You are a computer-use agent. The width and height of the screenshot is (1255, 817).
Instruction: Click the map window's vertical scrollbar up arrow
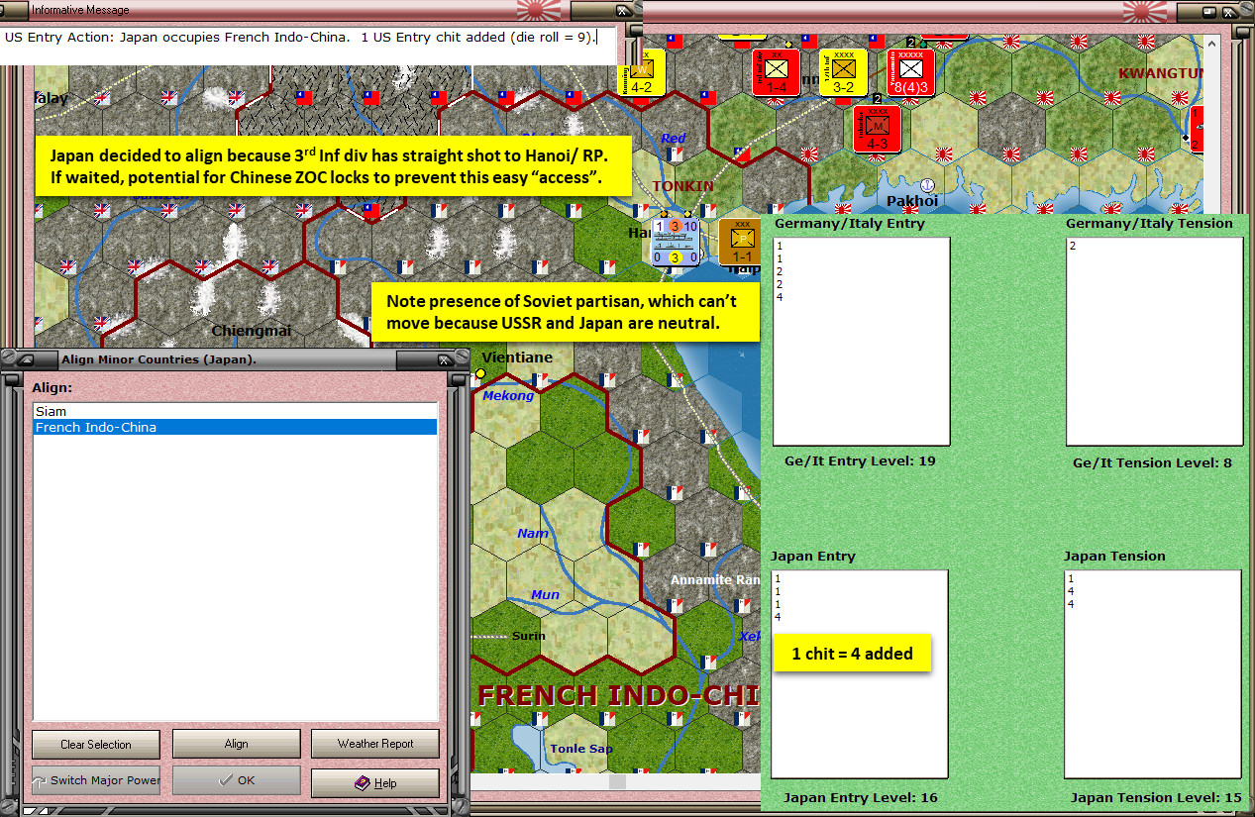point(1212,42)
